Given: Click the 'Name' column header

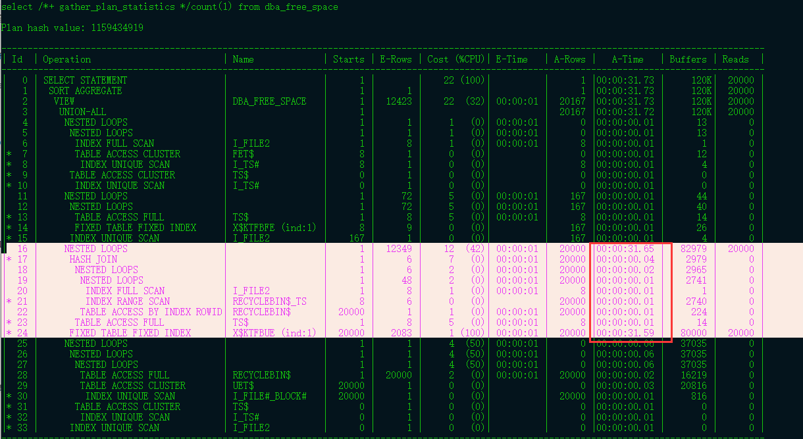Looking at the screenshot, I should click(244, 59).
